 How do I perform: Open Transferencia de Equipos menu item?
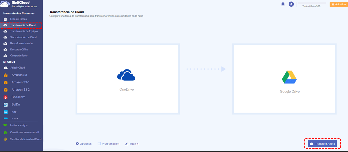point(24,31)
